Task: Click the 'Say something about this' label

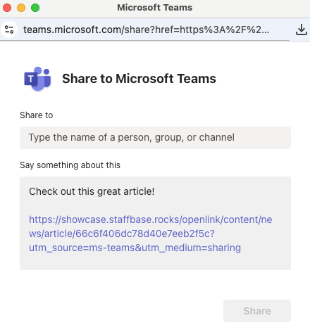Action: [70, 165]
